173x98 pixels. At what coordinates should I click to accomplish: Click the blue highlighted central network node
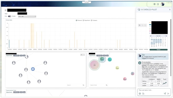(33, 69)
